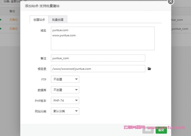The width and height of the screenshot is (191, 136).
Task: Click the green arrow in first row
Action: 1,20
